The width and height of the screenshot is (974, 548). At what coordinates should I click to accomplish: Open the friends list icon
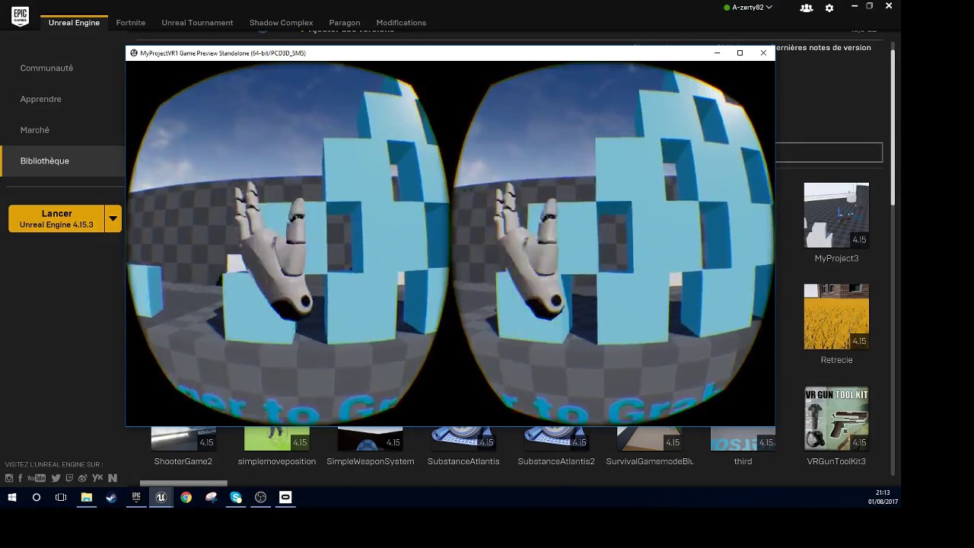(807, 8)
